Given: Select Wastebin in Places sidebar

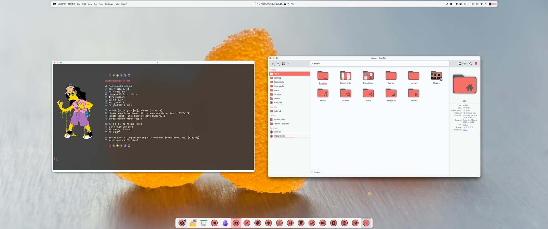Looking at the screenshot, I should (x=278, y=103).
